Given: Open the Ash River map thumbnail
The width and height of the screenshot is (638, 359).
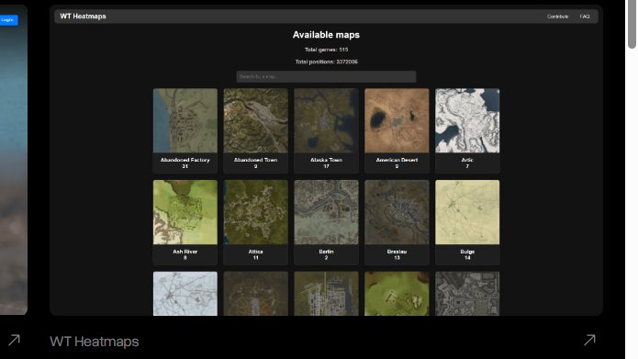Looking at the screenshot, I should 185,212.
